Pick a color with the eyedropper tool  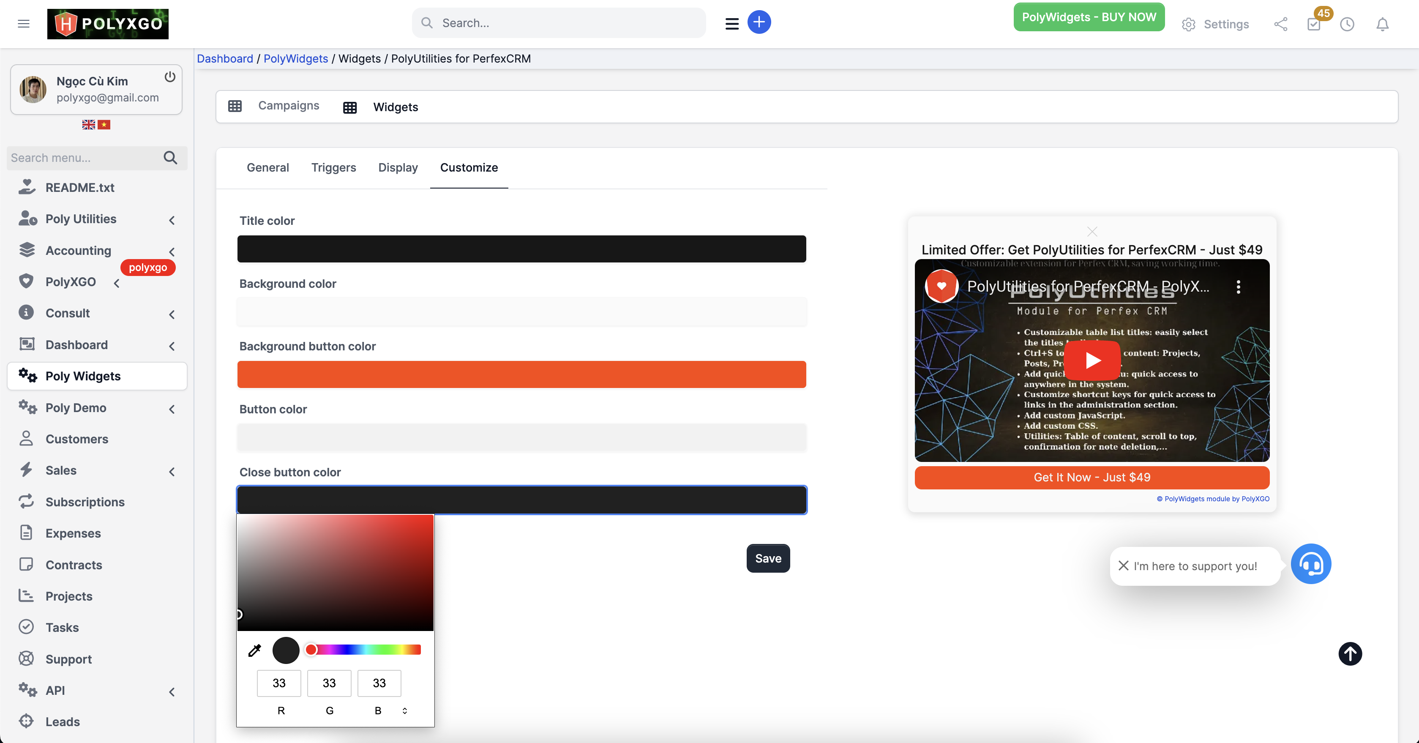[254, 650]
